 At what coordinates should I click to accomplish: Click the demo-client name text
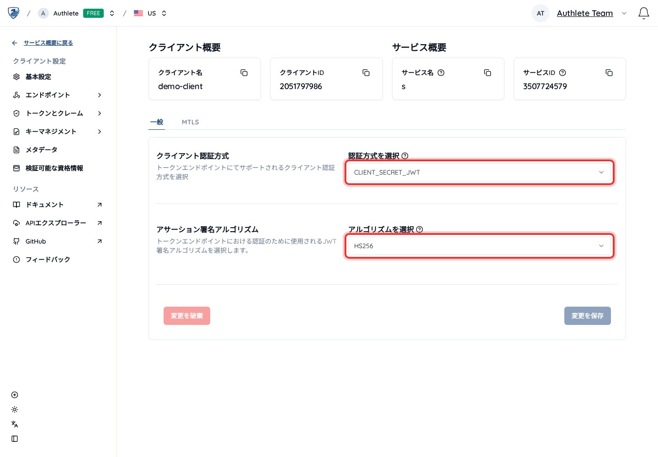180,86
